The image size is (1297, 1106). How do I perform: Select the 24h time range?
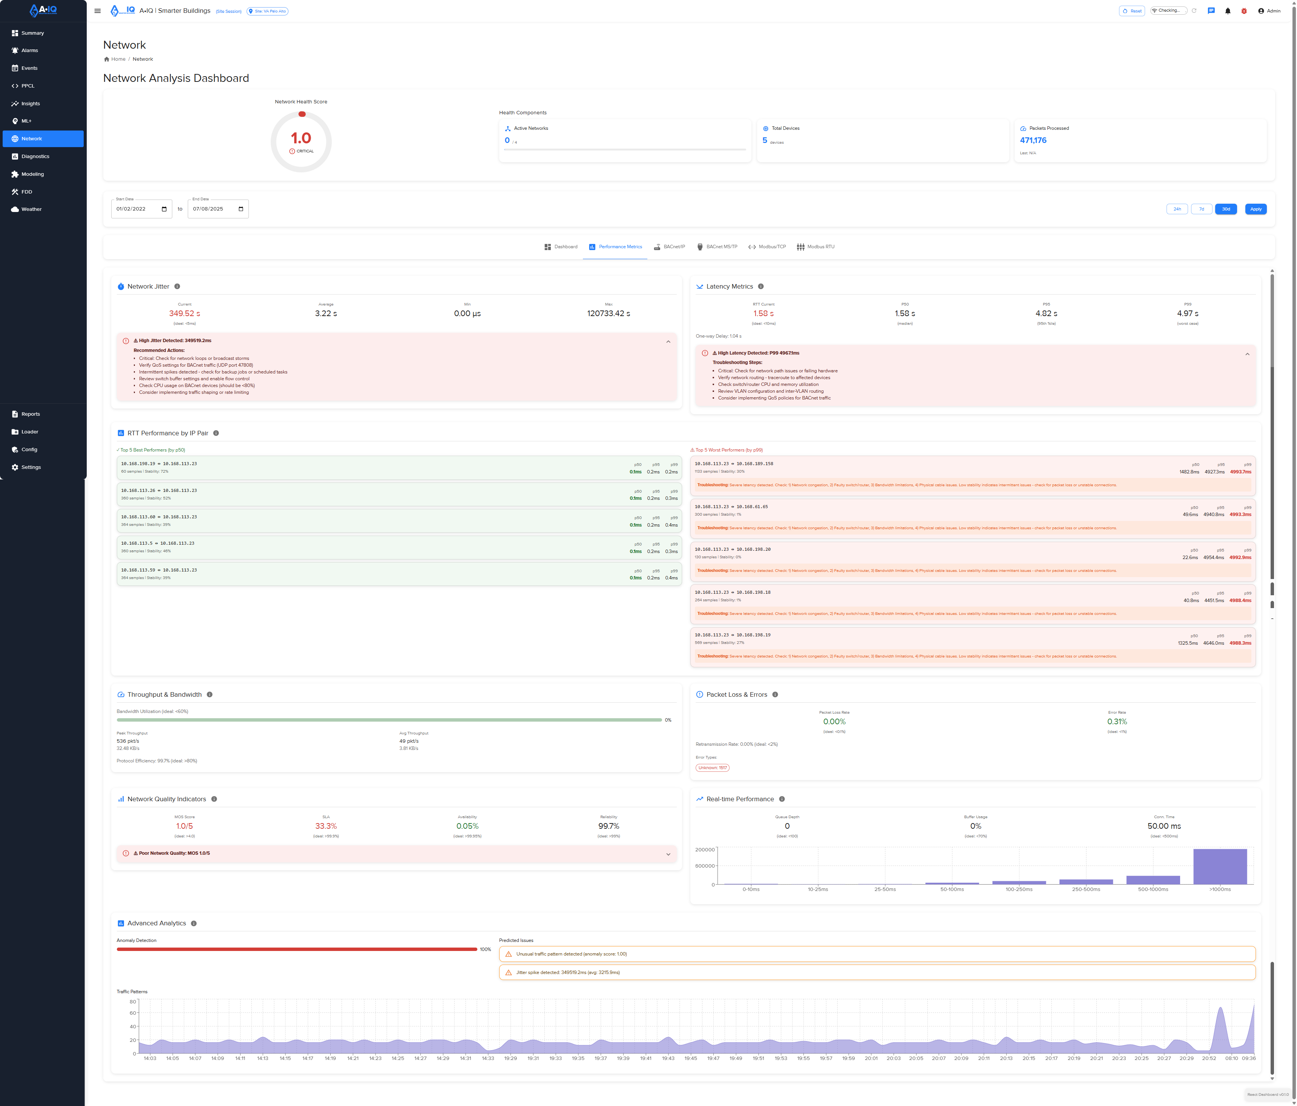tap(1177, 209)
